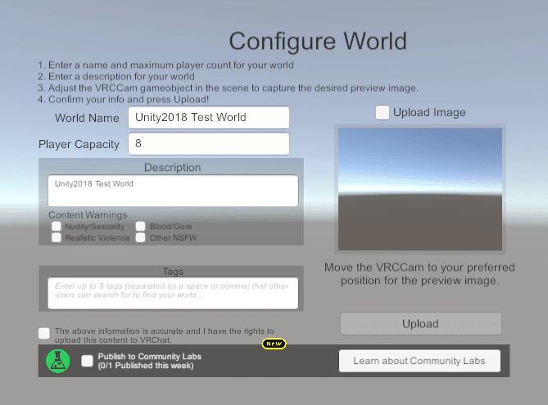Click the yellow NEW badge
Viewport: 548px width, 405px height.
[274, 344]
